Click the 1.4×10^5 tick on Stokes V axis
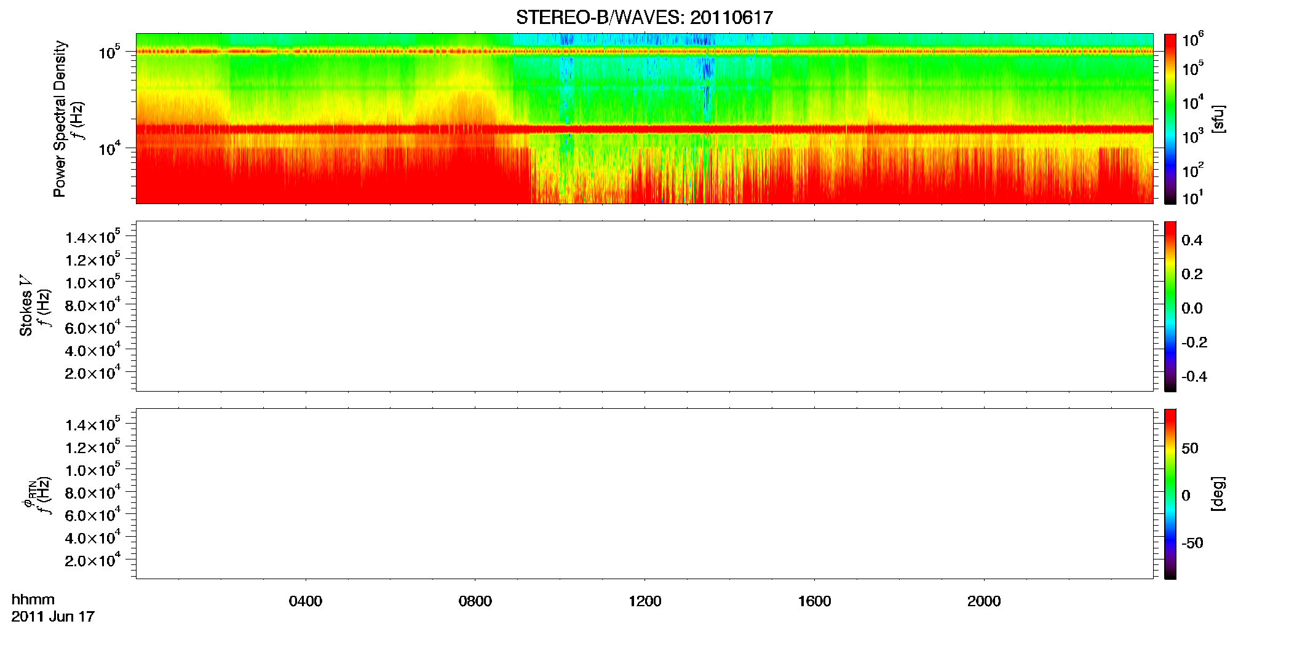 click(x=93, y=236)
